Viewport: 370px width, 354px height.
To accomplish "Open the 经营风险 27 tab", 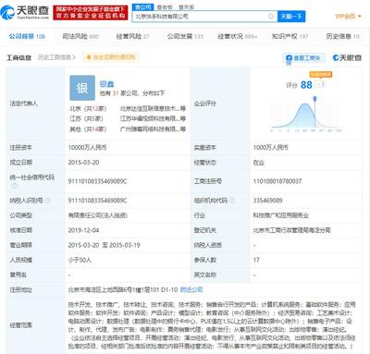I will [x=132, y=36].
